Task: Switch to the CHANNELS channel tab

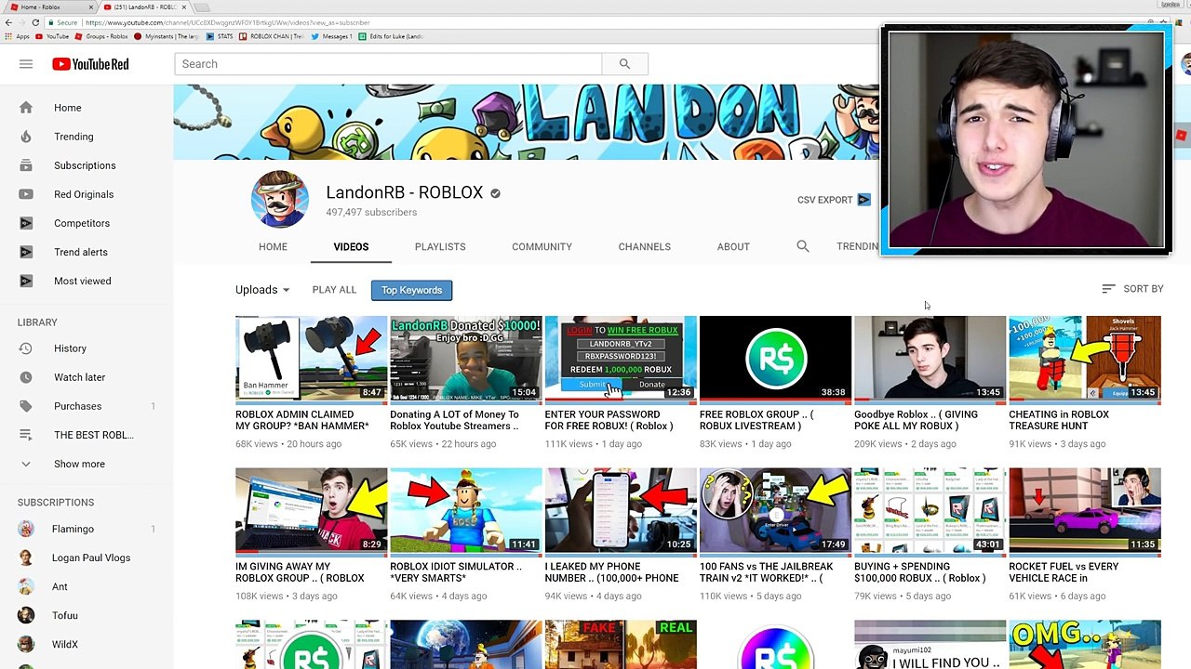Action: pyautogui.click(x=644, y=247)
